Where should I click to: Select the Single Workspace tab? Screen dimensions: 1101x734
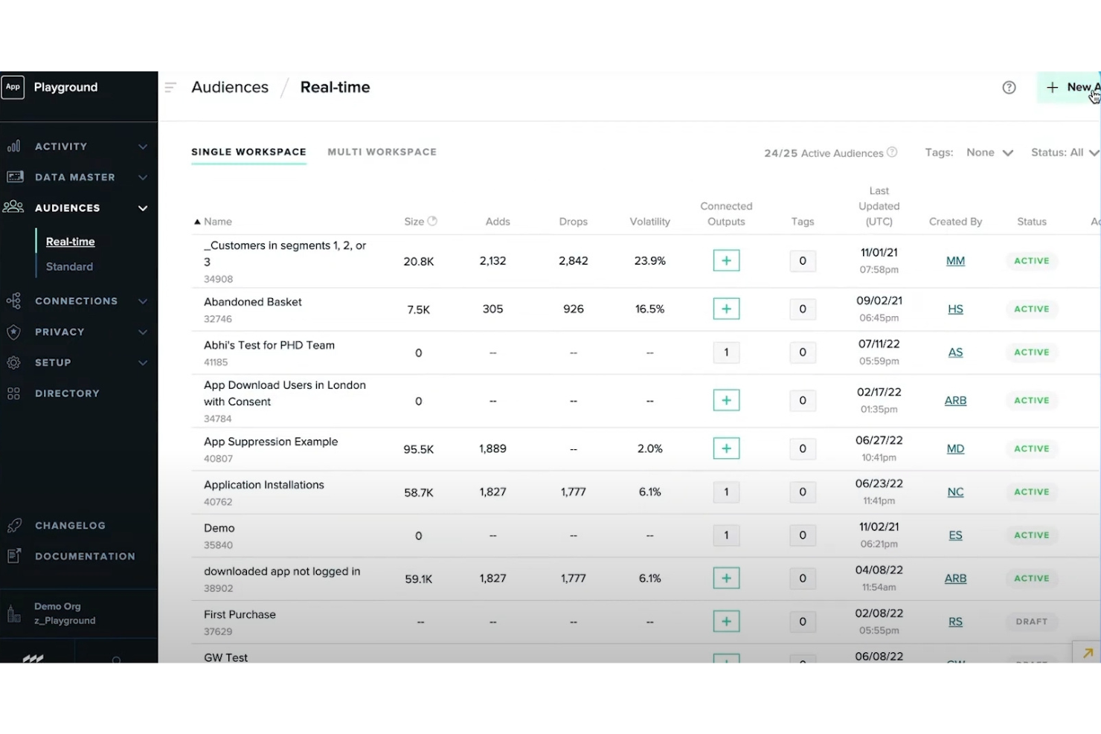248,152
